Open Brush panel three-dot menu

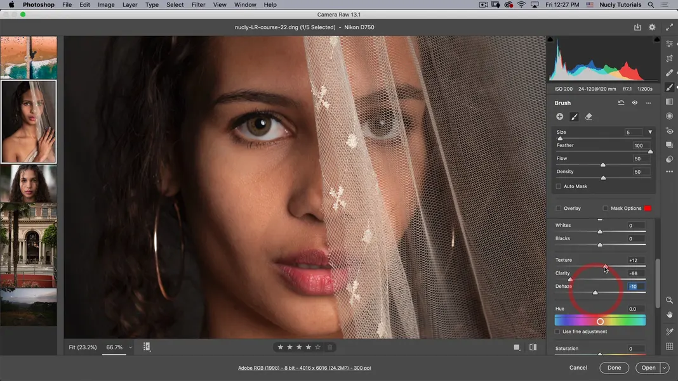[x=648, y=103]
